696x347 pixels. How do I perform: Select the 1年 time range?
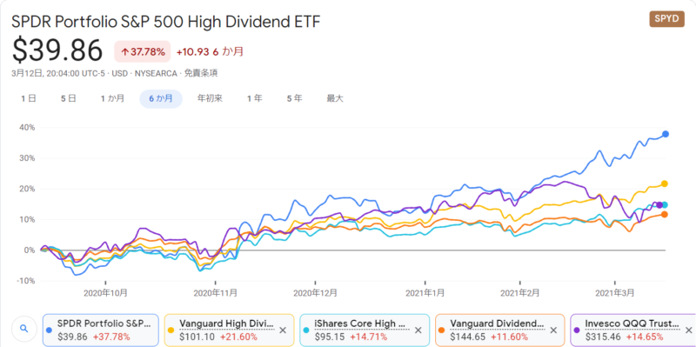tap(254, 98)
